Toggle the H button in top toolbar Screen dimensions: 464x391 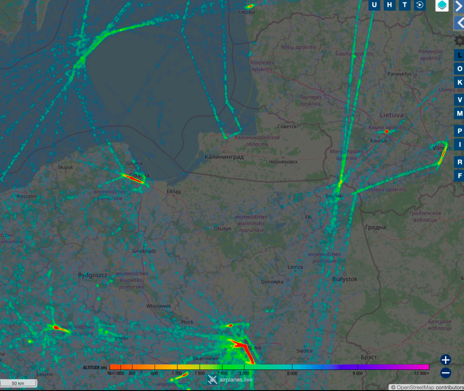point(390,5)
